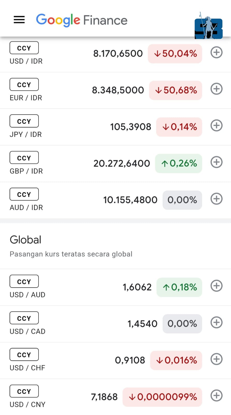Viewport: 231px width, 415px height.
Task: Click the 0,14% JPY / IDR change badge
Action: 179,127
